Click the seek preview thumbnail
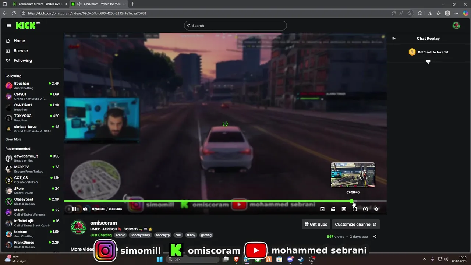Image resolution: width=471 pixels, height=265 pixels. (x=353, y=175)
